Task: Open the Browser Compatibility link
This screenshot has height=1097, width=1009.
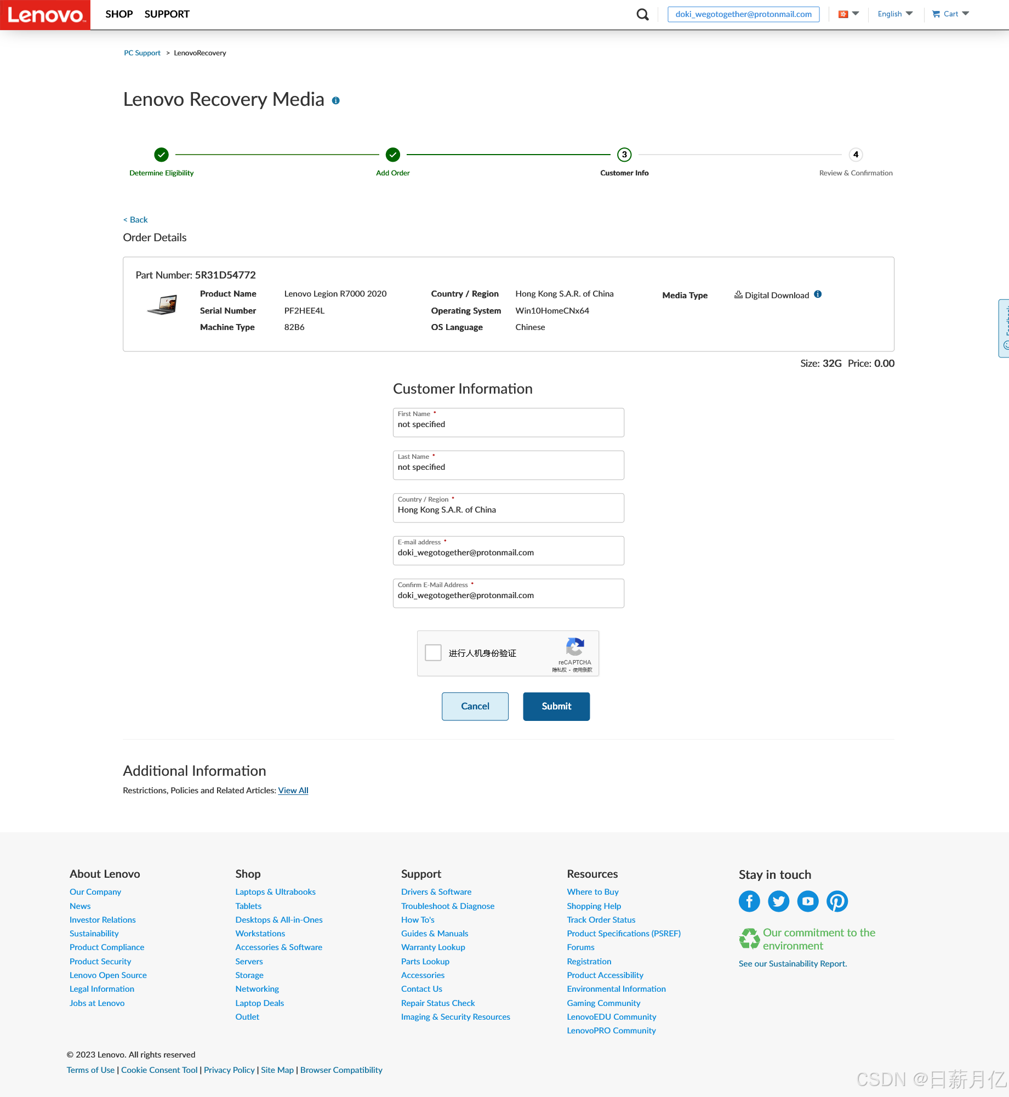Action: pos(341,1070)
